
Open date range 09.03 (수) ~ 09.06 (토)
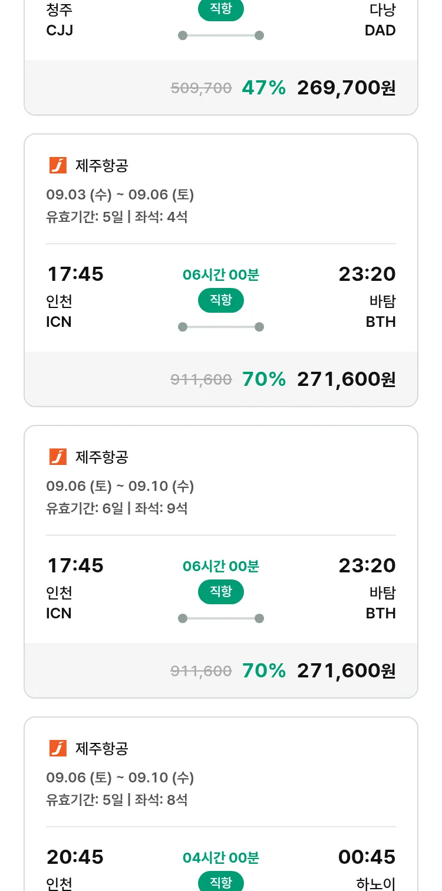tap(120, 195)
